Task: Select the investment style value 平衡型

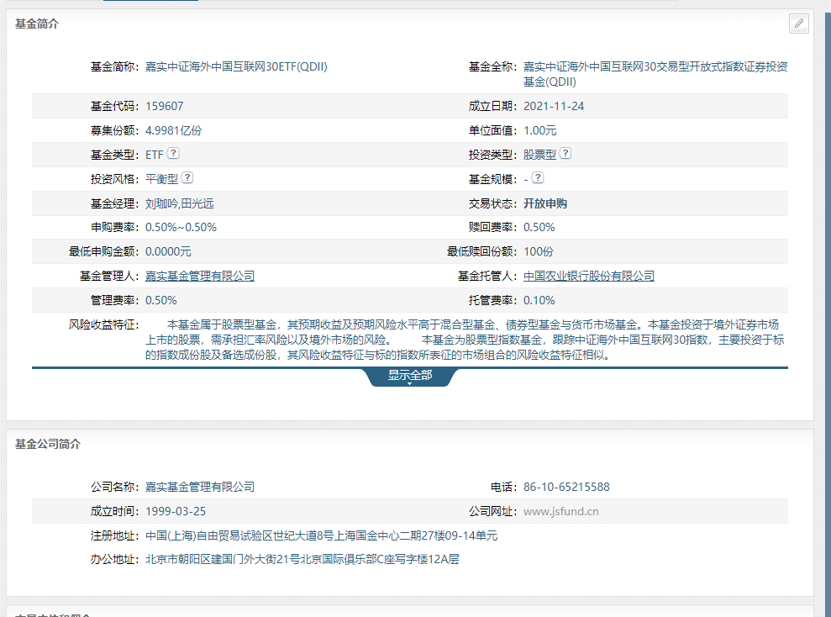Action: pyautogui.click(x=161, y=179)
